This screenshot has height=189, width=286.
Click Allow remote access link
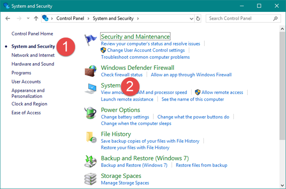click(222, 92)
